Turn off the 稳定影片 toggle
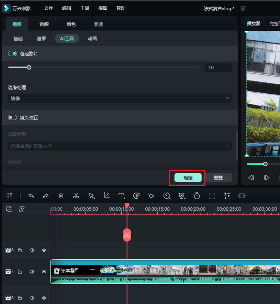 point(13,54)
